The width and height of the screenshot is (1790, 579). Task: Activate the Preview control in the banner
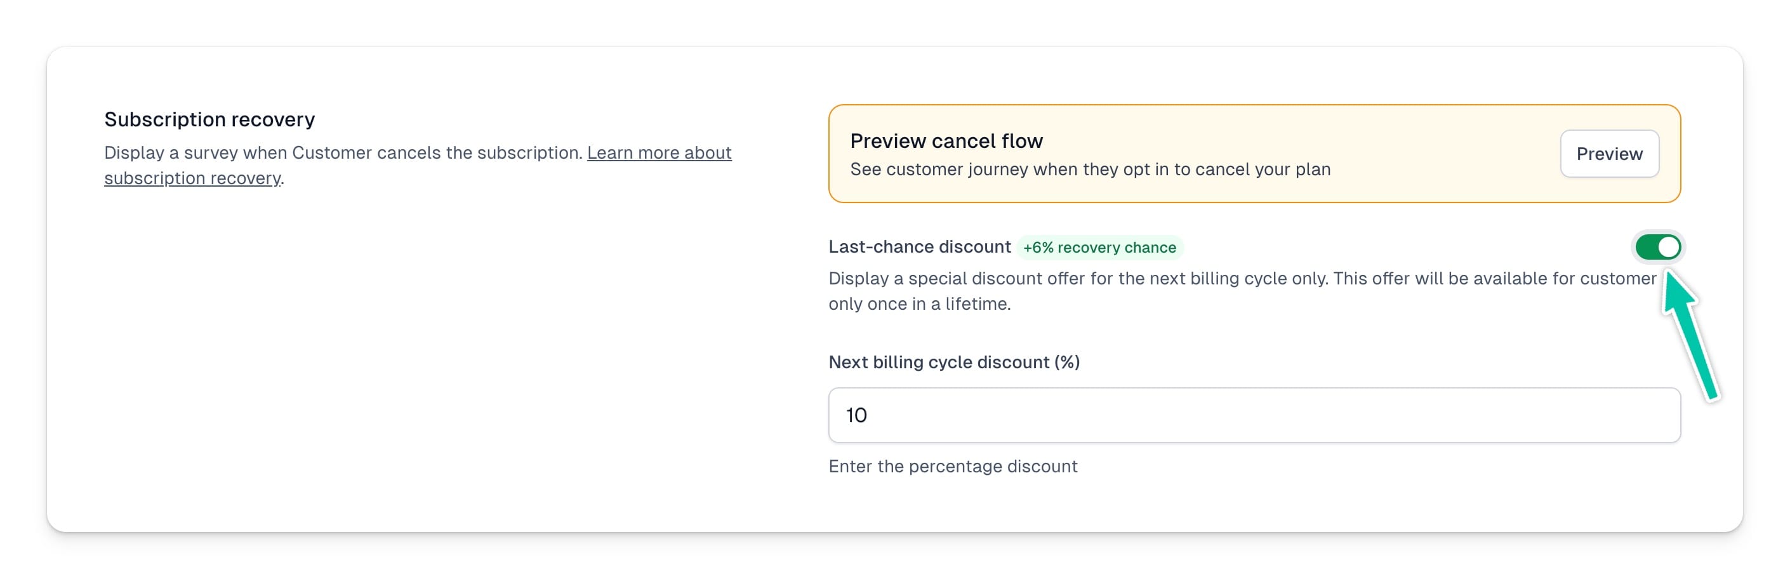[x=1608, y=154]
